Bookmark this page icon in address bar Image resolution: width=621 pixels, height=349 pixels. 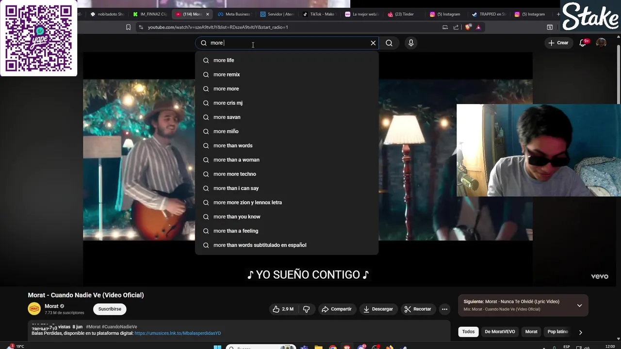click(x=128, y=27)
